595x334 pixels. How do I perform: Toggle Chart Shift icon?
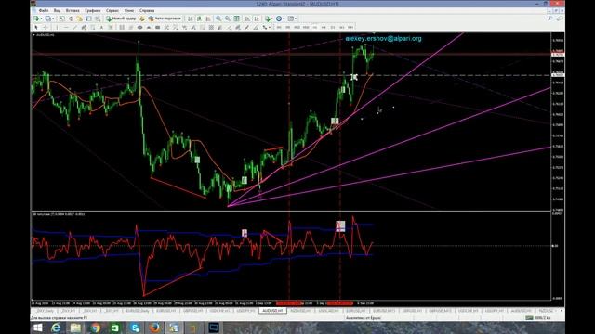click(257, 19)
